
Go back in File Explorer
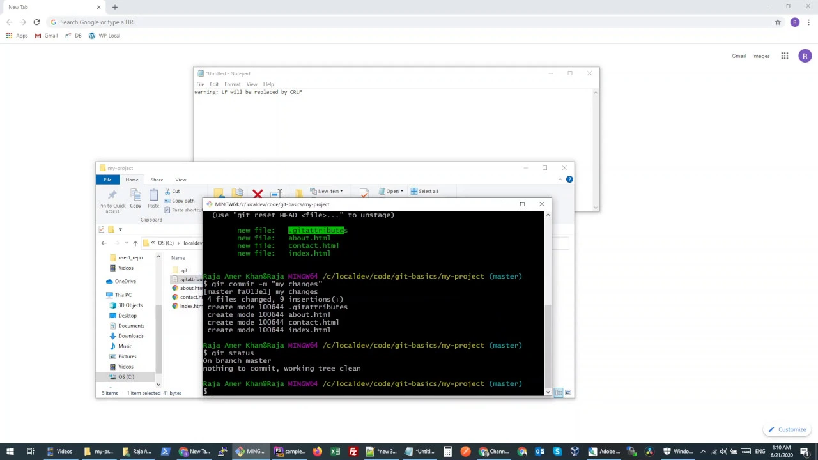click(x=104, y=243)
